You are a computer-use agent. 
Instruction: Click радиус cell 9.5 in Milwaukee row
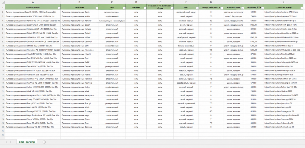tap(211, 50)
